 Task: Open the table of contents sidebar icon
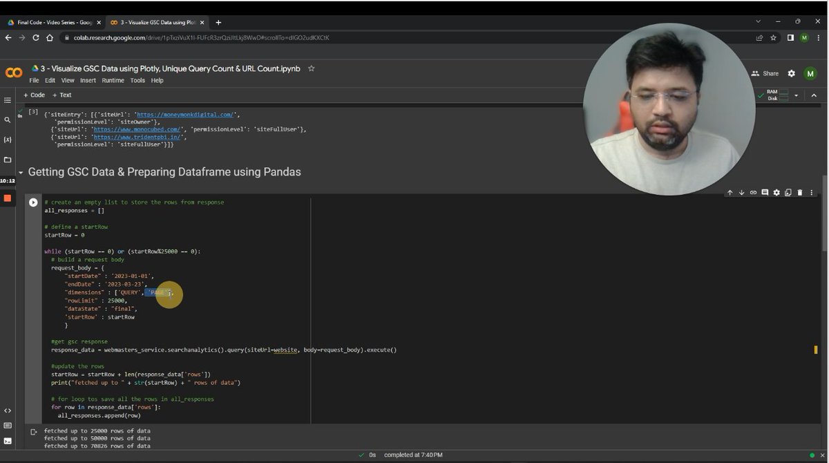pos(8,100)
